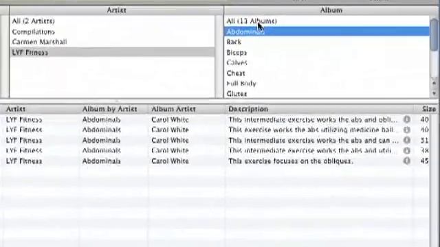This screenshot has height=247, width=440.
Task: Select LYF Fitness in Artist browser list
Action: click(x=112, y=52)
